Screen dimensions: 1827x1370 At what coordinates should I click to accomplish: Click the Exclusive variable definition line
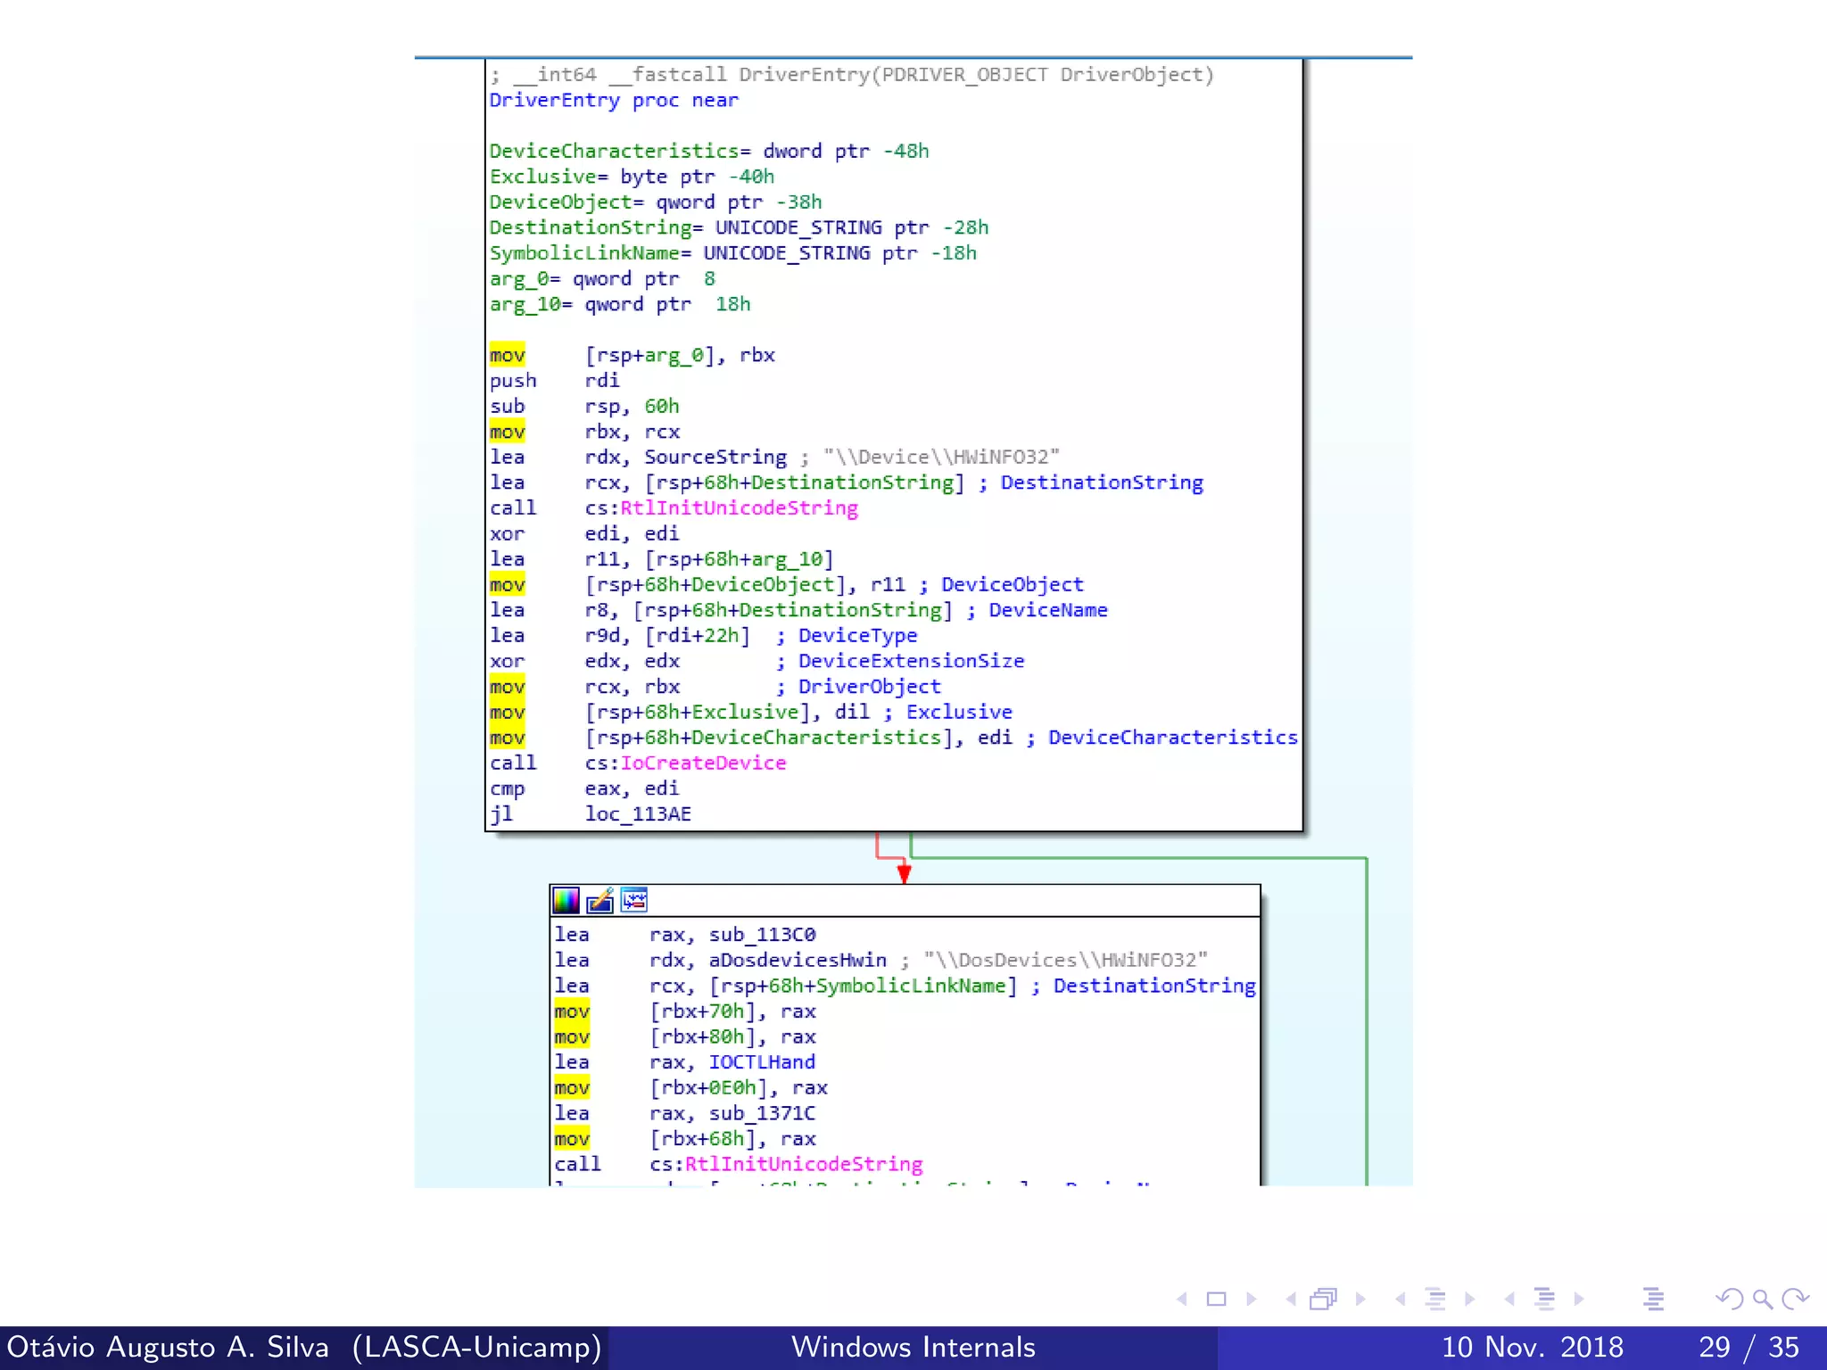[x=632, y=177]
